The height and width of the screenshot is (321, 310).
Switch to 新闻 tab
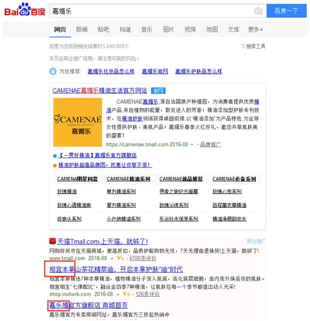tap(82, 29)
